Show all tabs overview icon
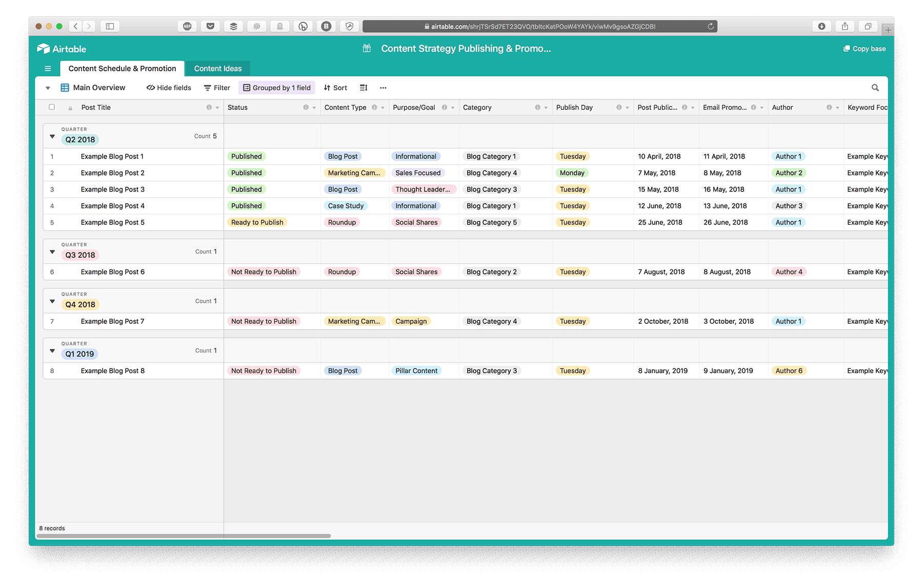The image size is (923, 587). pyautogui.click(x=868, y=26)
